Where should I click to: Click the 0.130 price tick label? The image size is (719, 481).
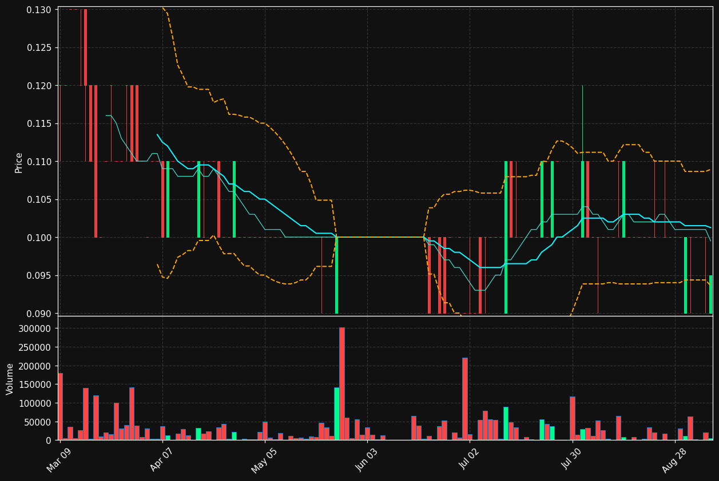39,10
